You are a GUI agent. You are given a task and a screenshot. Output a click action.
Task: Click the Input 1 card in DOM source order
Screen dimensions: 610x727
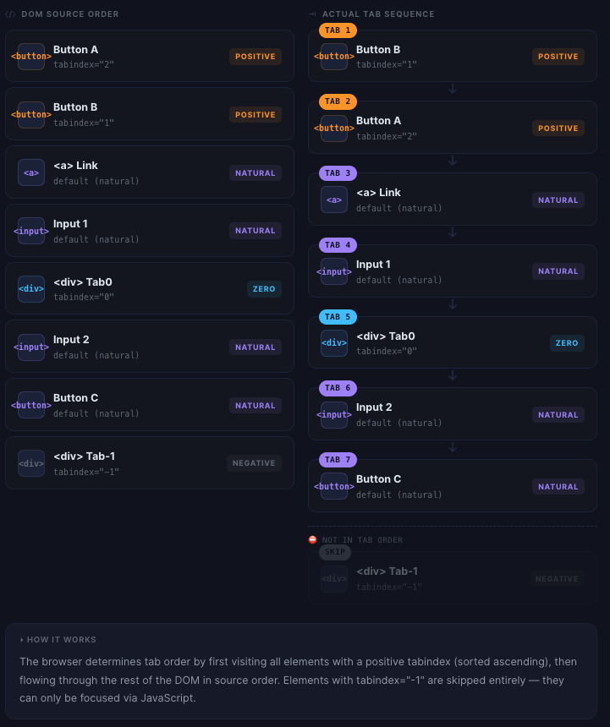tap(150, 230)
